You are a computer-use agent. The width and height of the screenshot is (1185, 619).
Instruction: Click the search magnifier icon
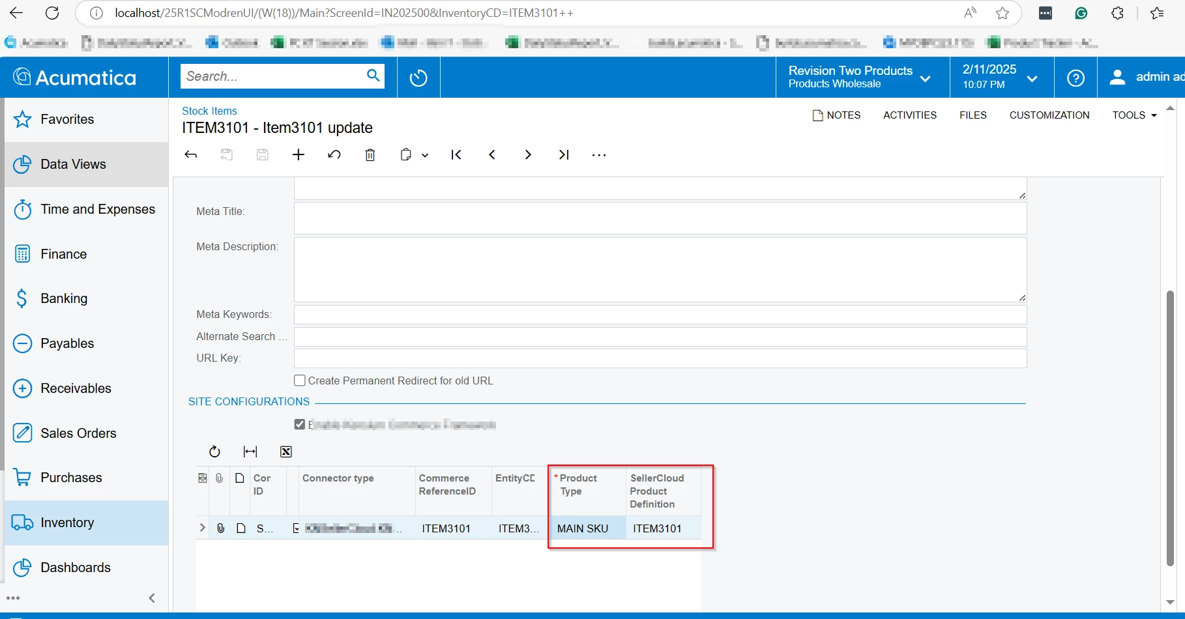pyautogui.click(x=373, y=76)
